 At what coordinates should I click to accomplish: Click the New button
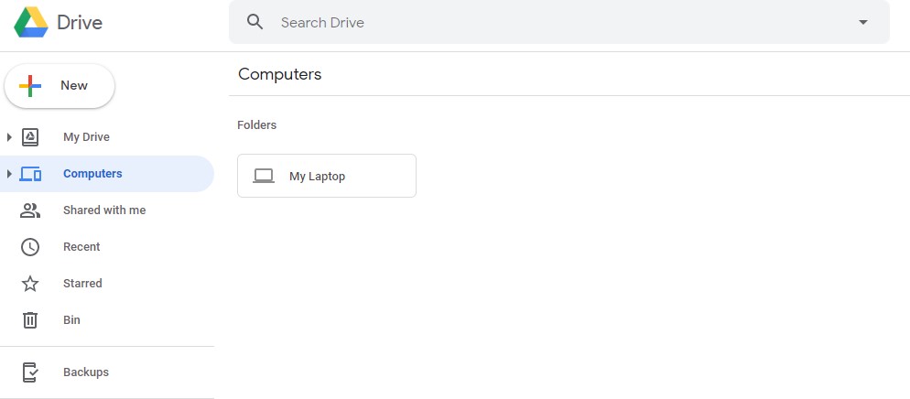[x=60, y=86]
